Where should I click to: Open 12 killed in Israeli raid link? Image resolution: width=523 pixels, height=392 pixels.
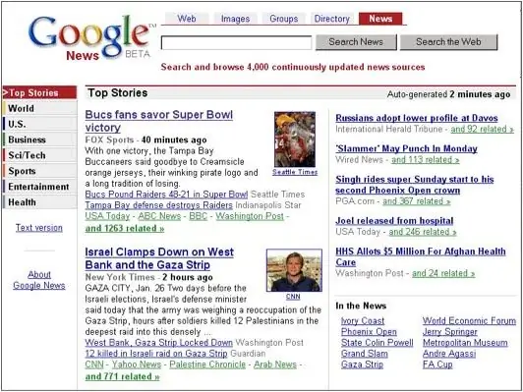pyautogui.click(x=156, y=354)
